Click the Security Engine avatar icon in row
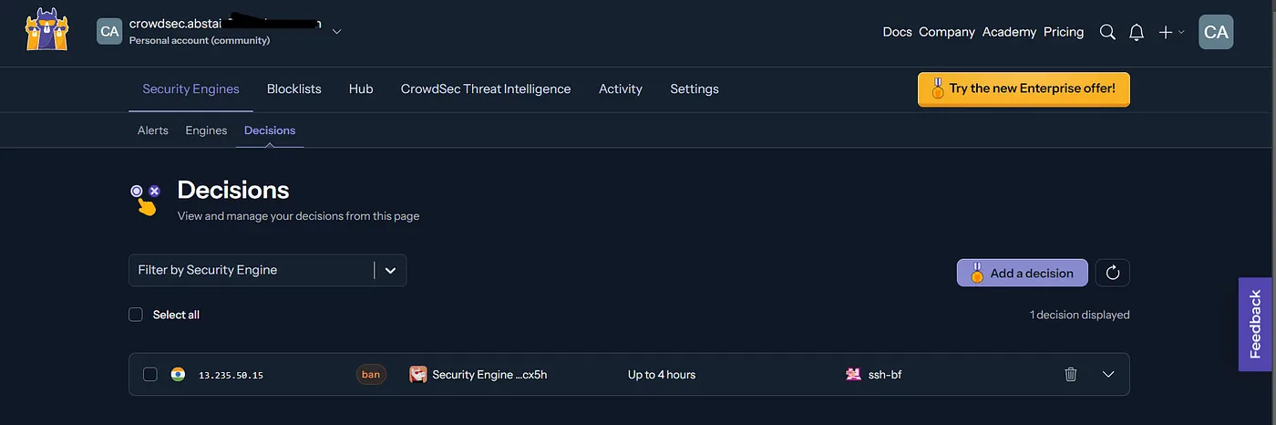Image resolution: width=1276 pixels, height=425 pixels. (x=418, y=374)
